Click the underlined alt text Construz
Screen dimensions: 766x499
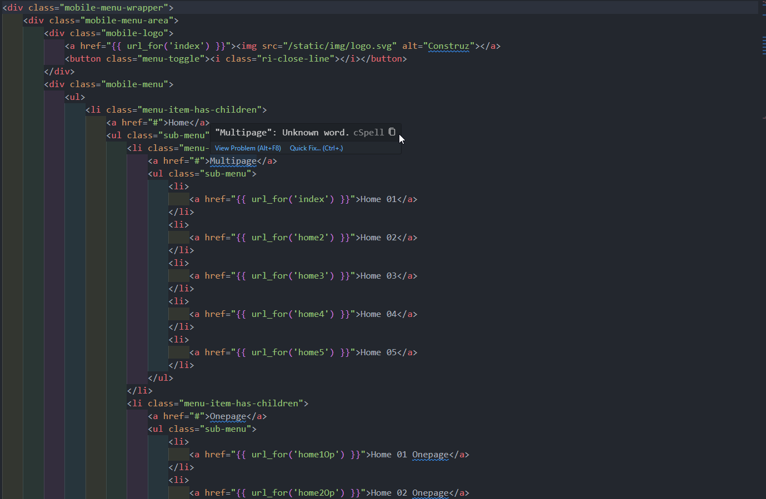coord(449,46)
